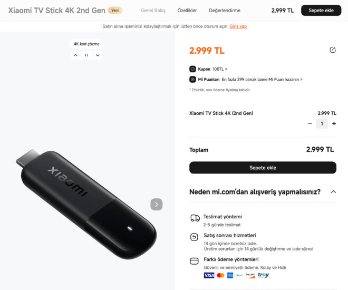Click the Troy payment logo
The width and height of the screenshot is (348, 290).
[263, 275]
